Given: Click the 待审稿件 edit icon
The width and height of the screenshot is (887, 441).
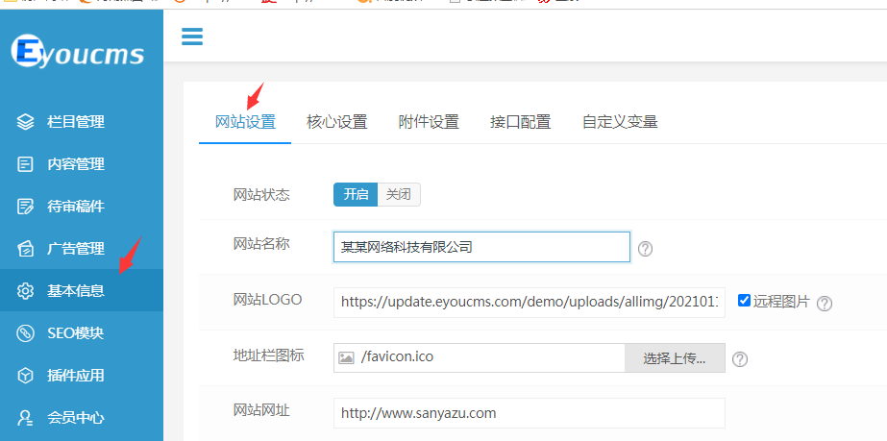Looking at the screenshot, I should point(26,207).
